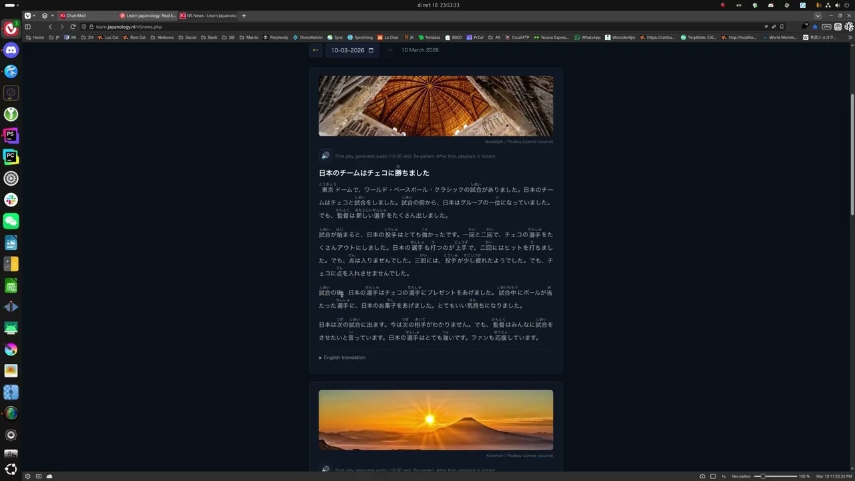
Task: Open the calendar extension icon
Action: [x=838, y=27]
